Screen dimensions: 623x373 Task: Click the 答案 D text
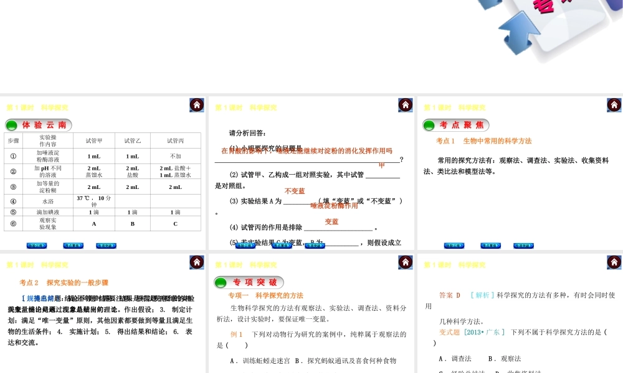pyautogui.click(x=450, y=295)
